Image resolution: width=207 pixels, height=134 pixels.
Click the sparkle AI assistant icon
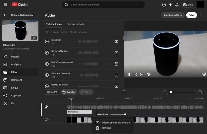pos(170,5)
